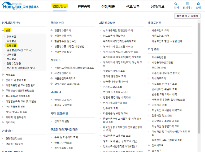Click the scrollbar up arrow

coord(199,22)
